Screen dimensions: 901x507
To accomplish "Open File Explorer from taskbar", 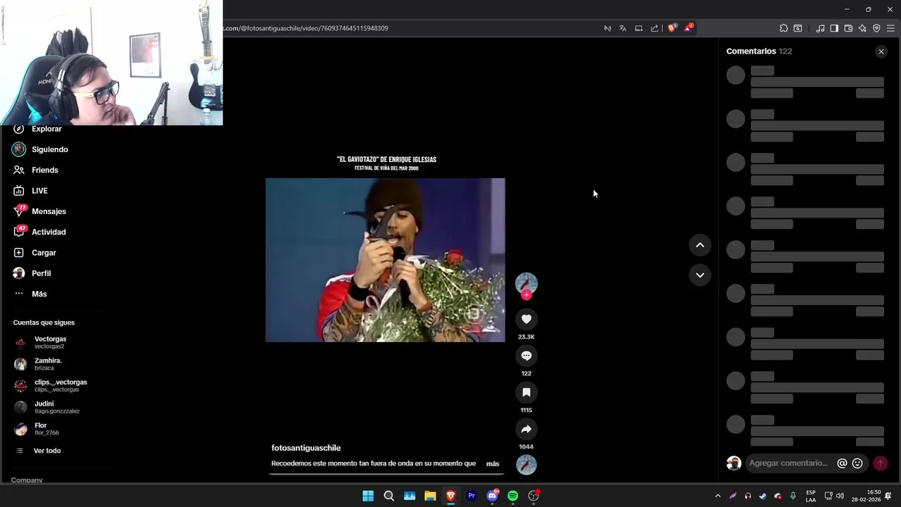I will pos(430,496).
